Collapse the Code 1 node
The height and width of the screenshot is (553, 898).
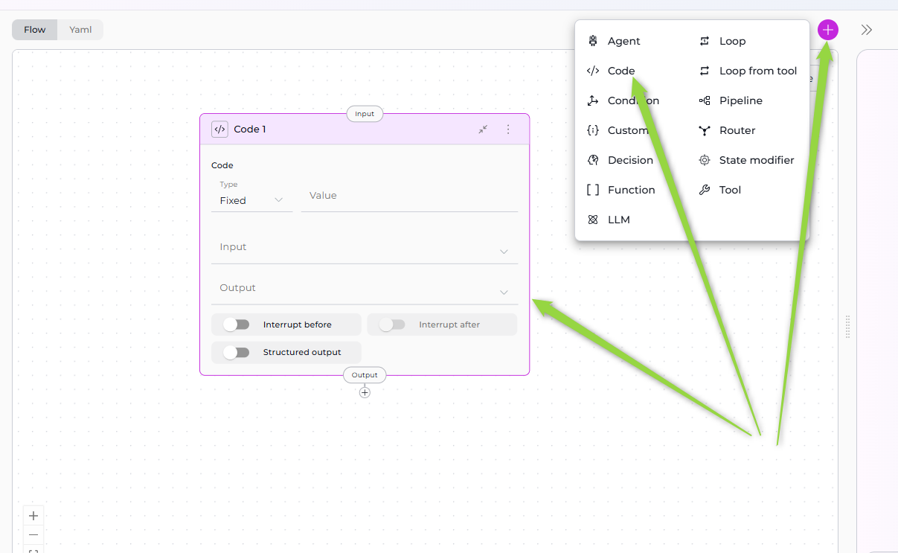[x=483, y=130]
